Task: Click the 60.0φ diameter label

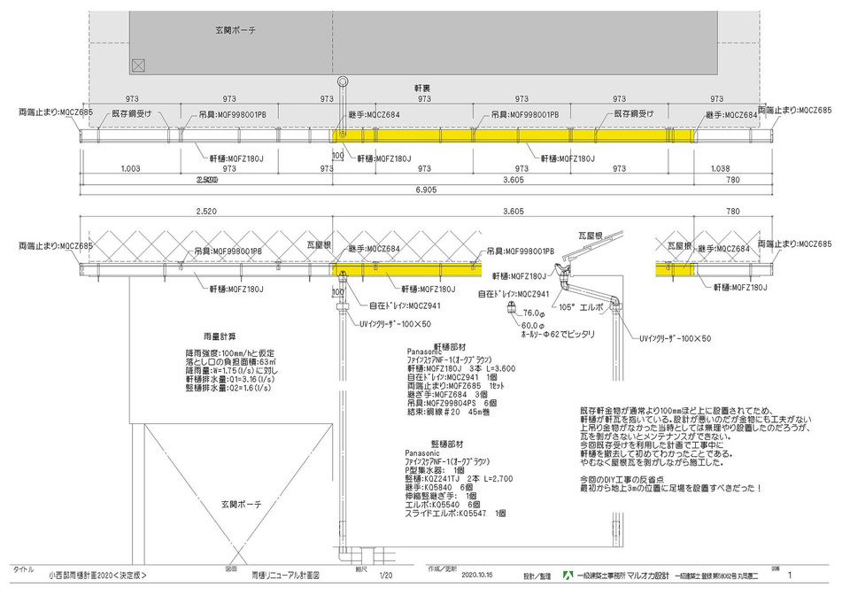Action: pyautogui.click(x=533, y=326)
